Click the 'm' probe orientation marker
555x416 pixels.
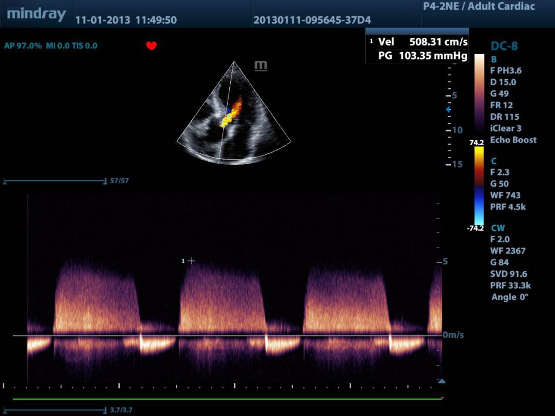(261, 66)
